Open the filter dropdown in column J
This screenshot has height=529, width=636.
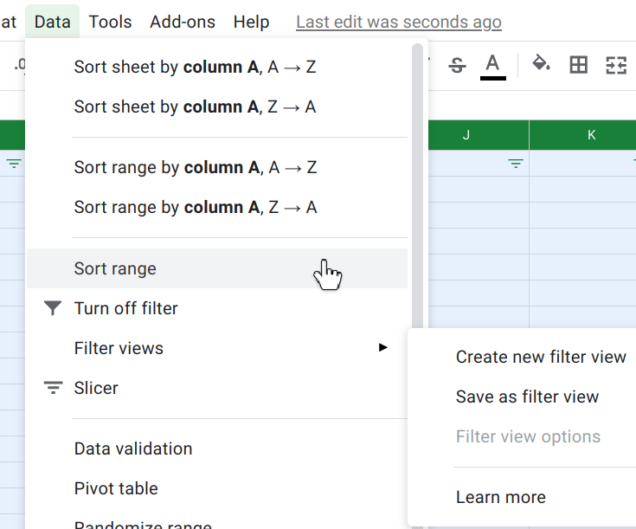pyautogui.click(x=516, y=164)
